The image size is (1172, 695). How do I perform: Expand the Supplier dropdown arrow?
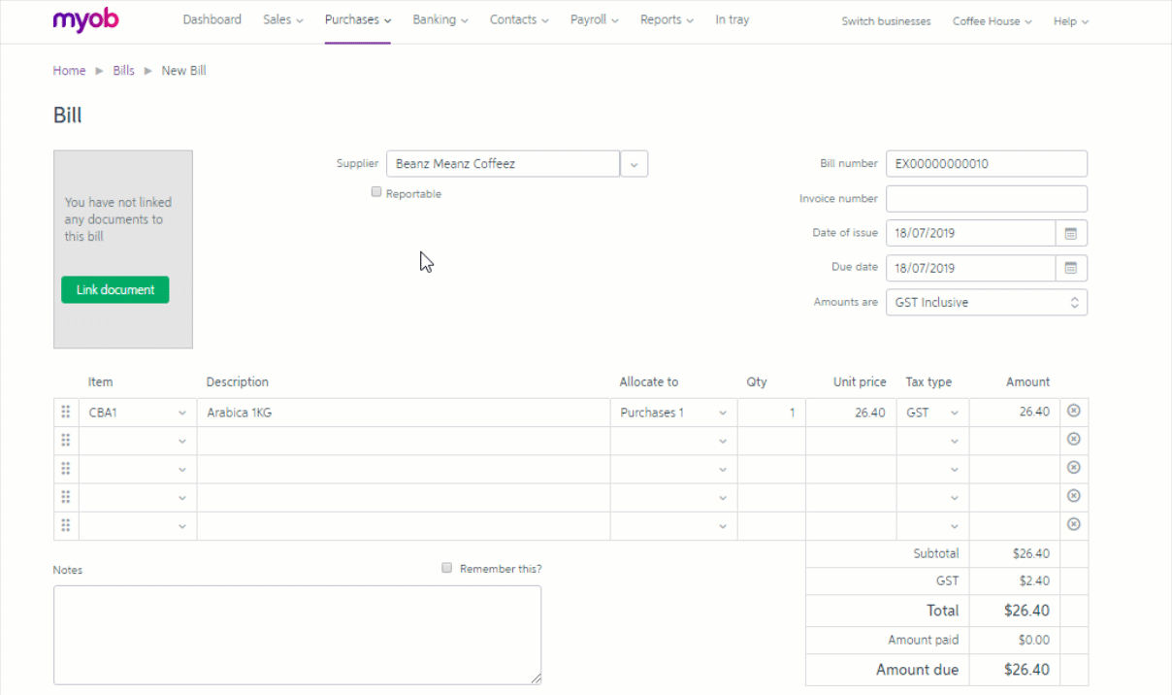point(634,164)
